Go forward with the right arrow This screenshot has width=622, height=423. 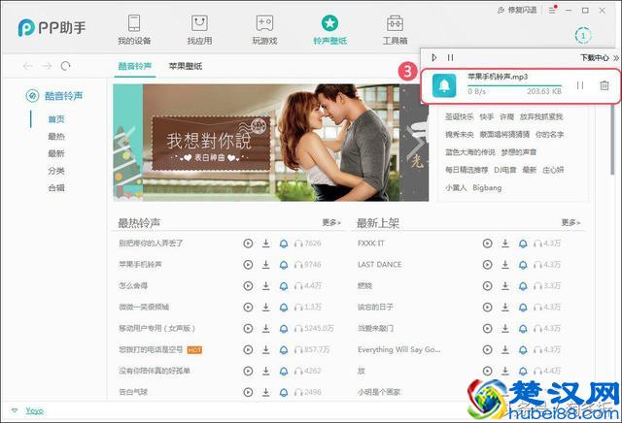click(47, 66)
